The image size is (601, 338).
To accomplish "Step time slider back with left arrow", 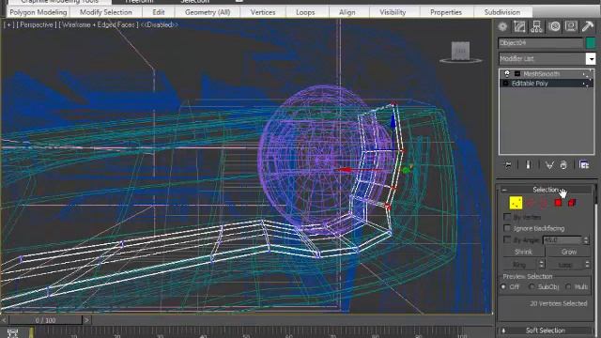I will 4,320.
